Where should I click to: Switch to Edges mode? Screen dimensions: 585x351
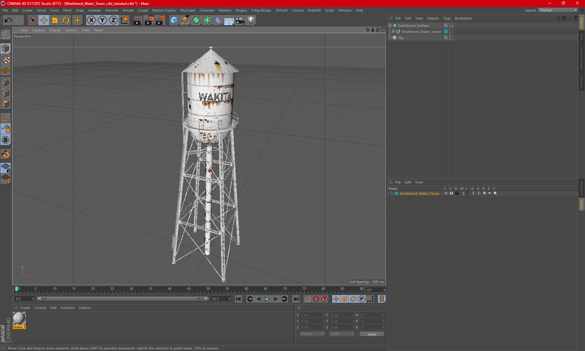5,93
